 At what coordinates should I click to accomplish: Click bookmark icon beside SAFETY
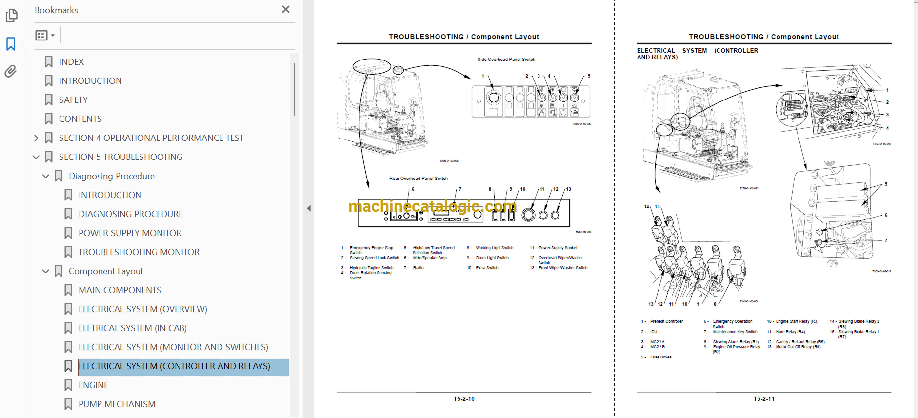49,100
